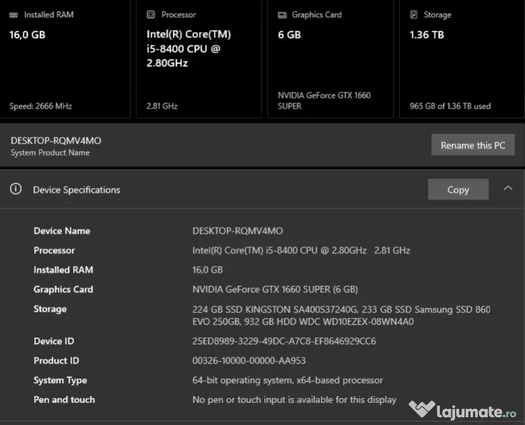Click the Device Specifications heading
The width and height of the screenshot is (525, 425).
click(76, 190)
